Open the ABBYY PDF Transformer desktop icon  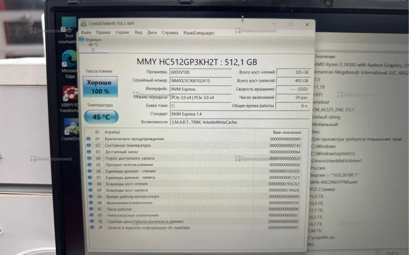[x=69, y=100]
